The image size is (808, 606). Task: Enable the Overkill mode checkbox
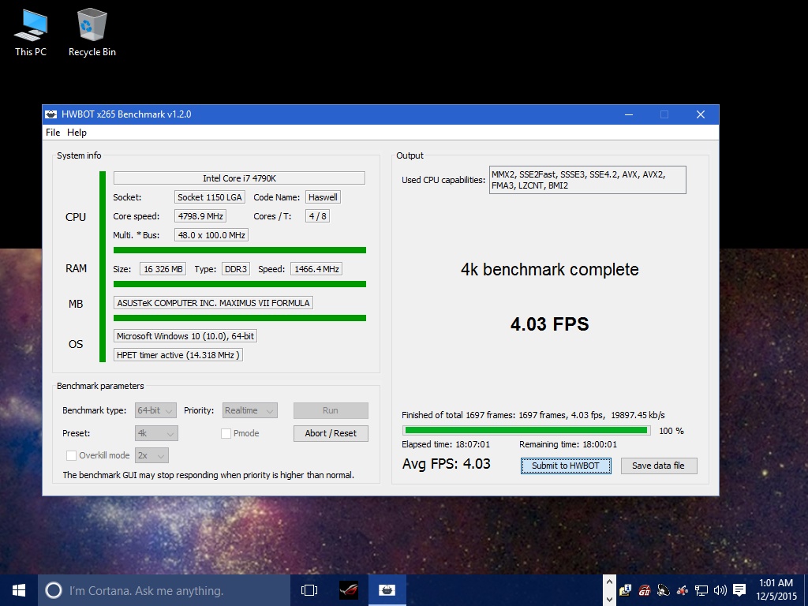[x=71, y=455]
